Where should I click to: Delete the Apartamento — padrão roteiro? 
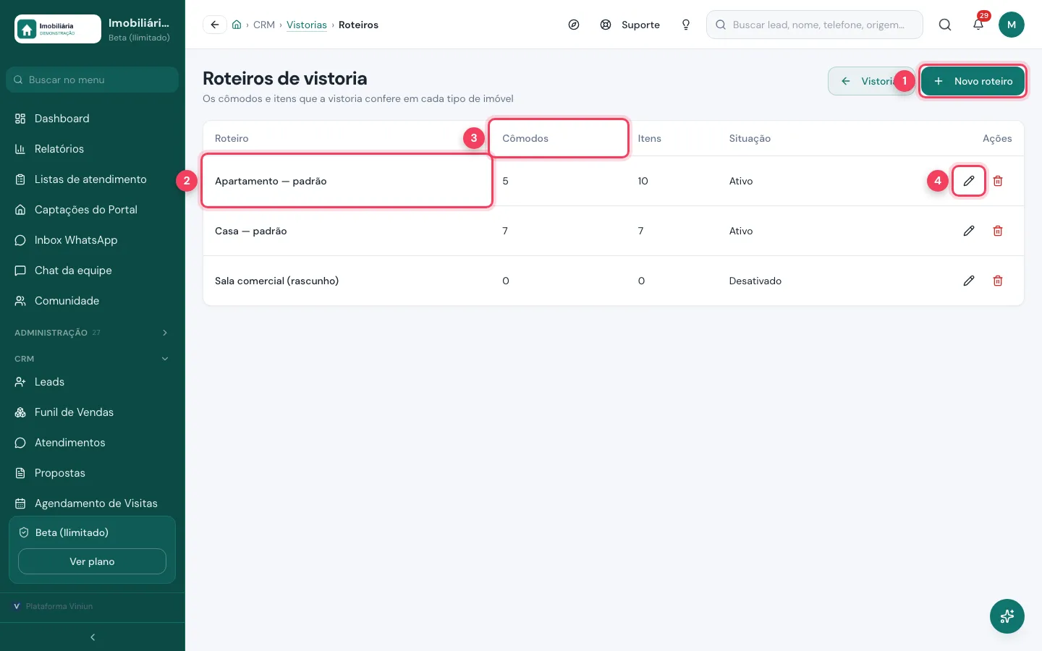click(x=998, y=181)
